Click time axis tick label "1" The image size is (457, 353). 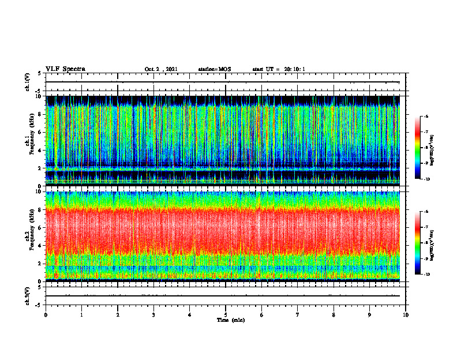tap(82, 315)
